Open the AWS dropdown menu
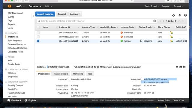 pyautogui.click(x=20, y=6)
